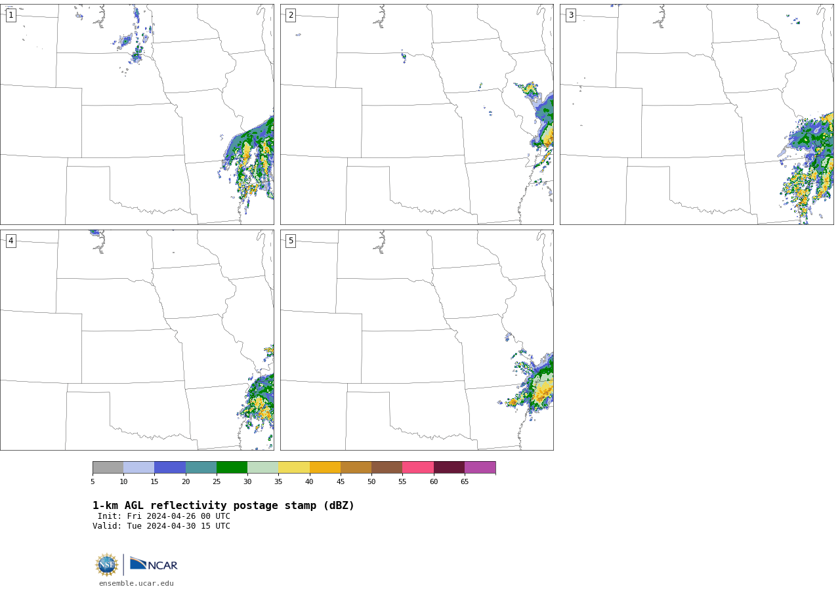This screenshot has width=840, height=591.
Task: Click the panel number label 5
Action: [291, 241]
